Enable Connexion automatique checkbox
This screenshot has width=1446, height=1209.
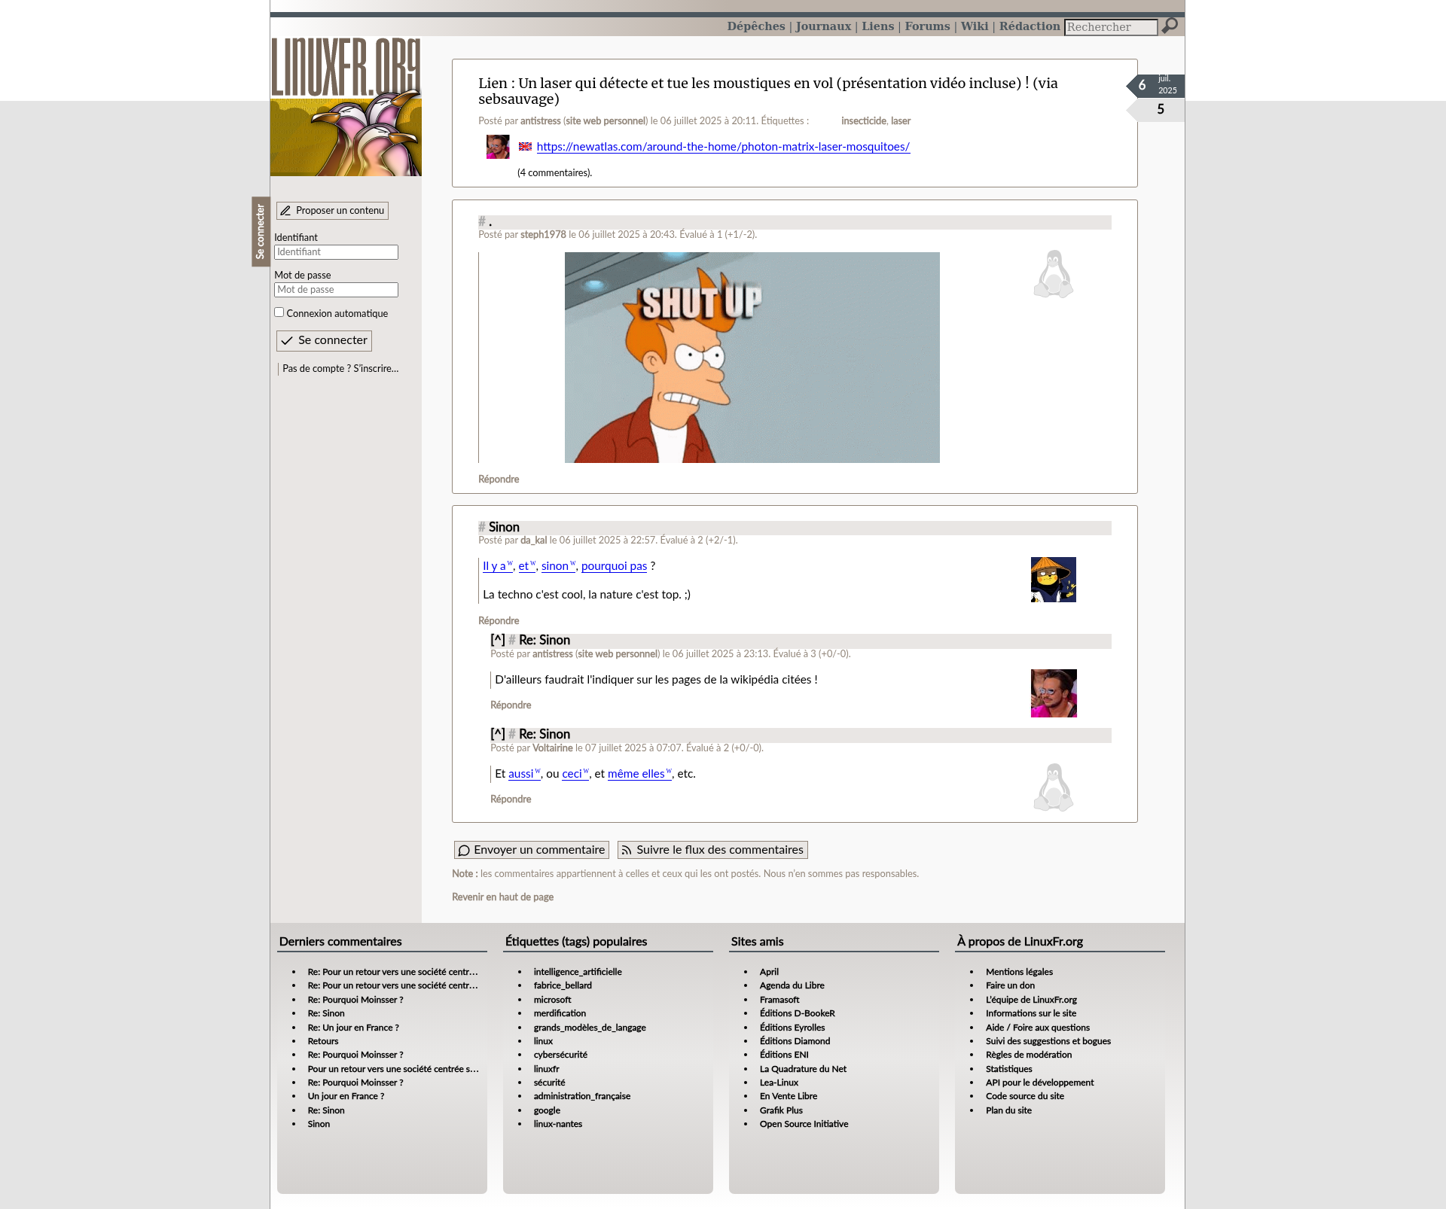279,312
